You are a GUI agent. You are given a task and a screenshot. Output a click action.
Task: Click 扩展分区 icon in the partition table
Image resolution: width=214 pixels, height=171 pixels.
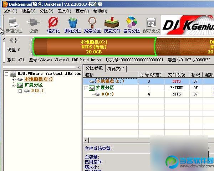(92, 88)
